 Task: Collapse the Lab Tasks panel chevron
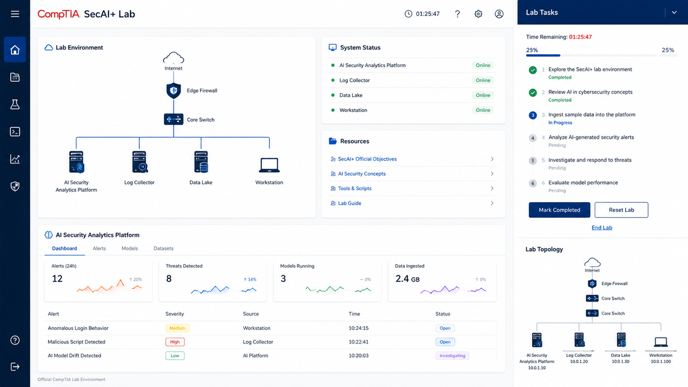675,12
